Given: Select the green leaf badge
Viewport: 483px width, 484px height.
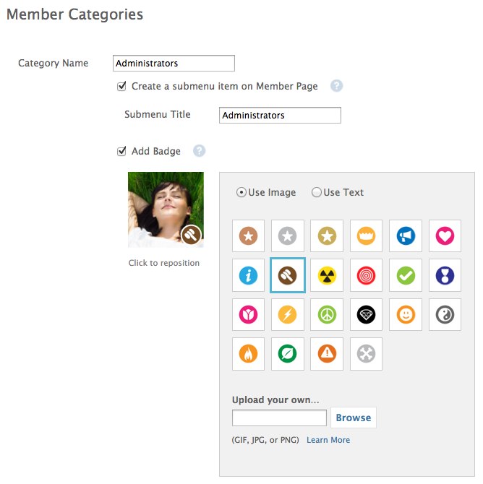Looking at the screenshot, I should [287, 354].
